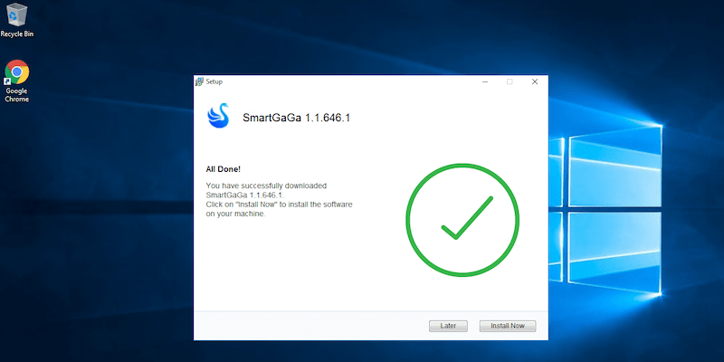This screenshot has width=724, height=362.
Task: Click the "You have successfully downloaded" text
Action: 266,186
